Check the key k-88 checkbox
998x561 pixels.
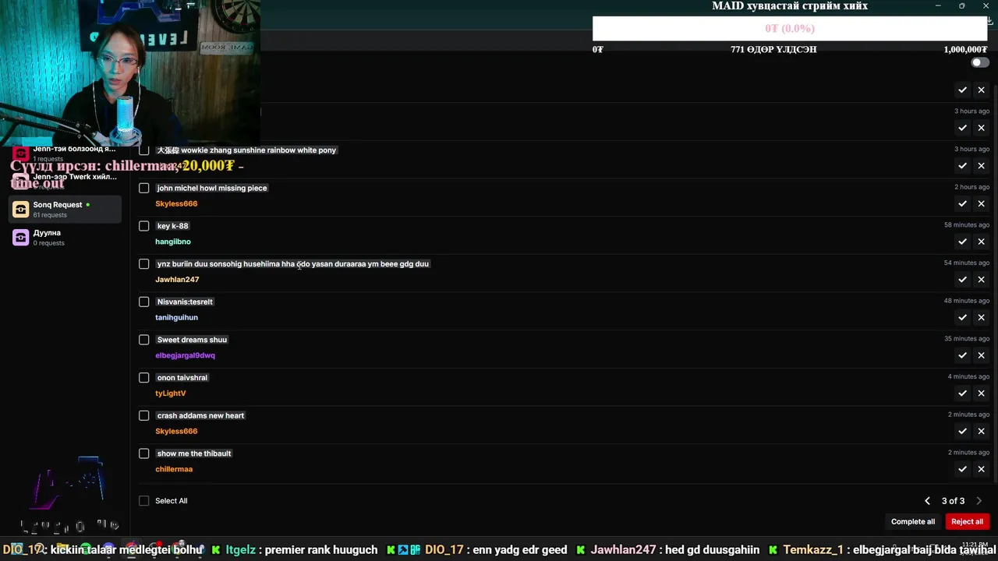pos(144,226)
